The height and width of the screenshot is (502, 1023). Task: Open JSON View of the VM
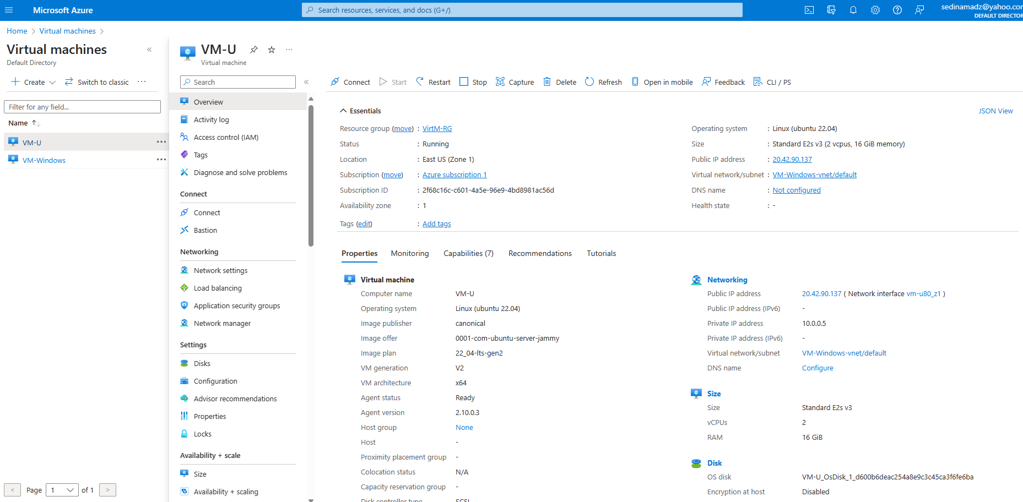[x=995, y=110]
